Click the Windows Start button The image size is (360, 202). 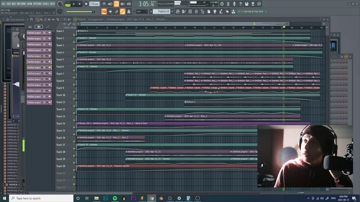click(x=4, y=198)
